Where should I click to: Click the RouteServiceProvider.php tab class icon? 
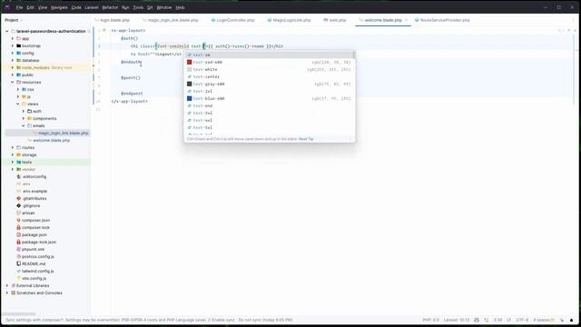417,20
